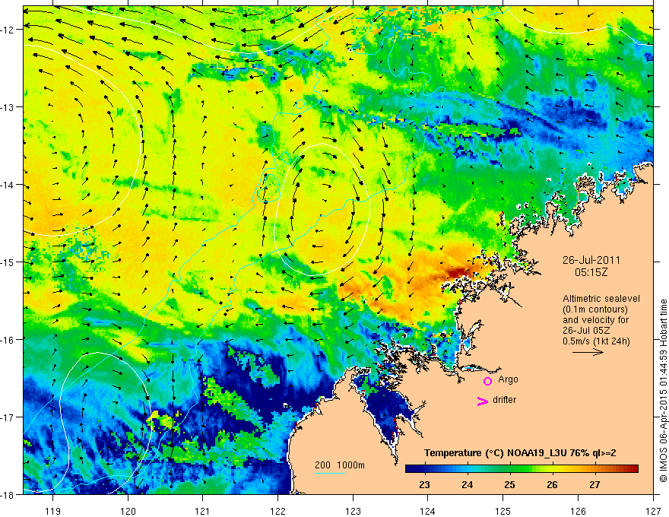Click the '05:15Z' time label
The height and width of the screenshot is (517, 669).
pos(591,272)
